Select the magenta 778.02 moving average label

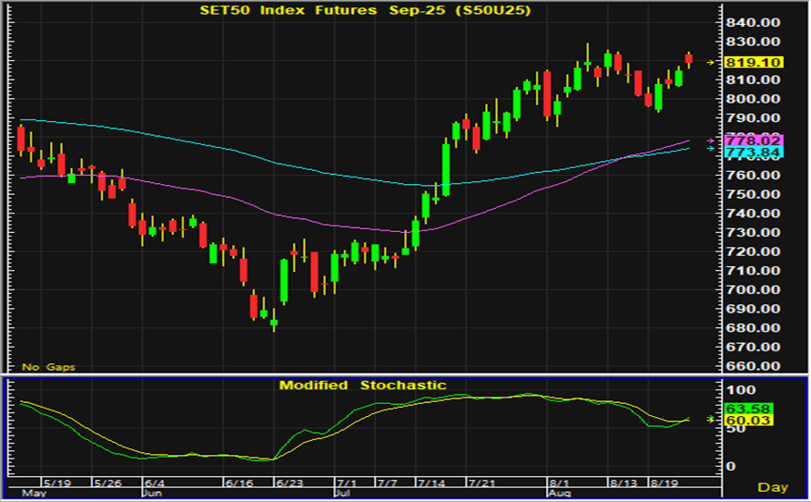point(754,140)
